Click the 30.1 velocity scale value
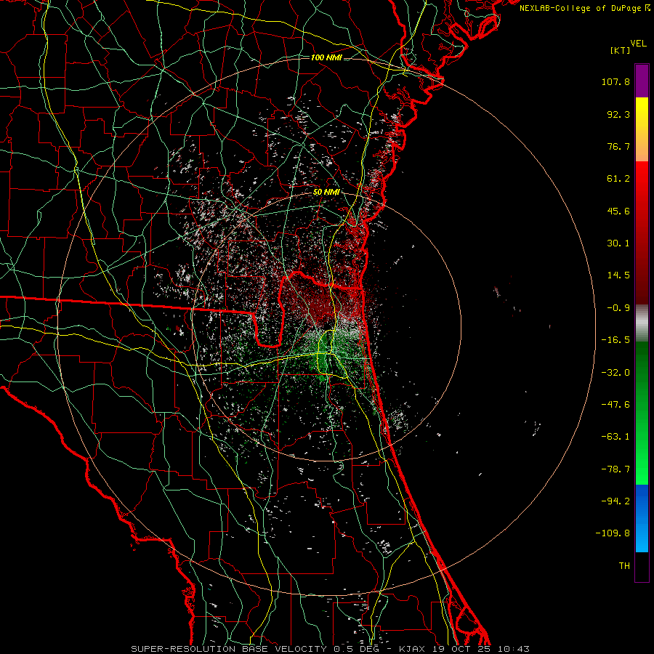The height and width of the screenshot is (654, 654). point(618,243)
